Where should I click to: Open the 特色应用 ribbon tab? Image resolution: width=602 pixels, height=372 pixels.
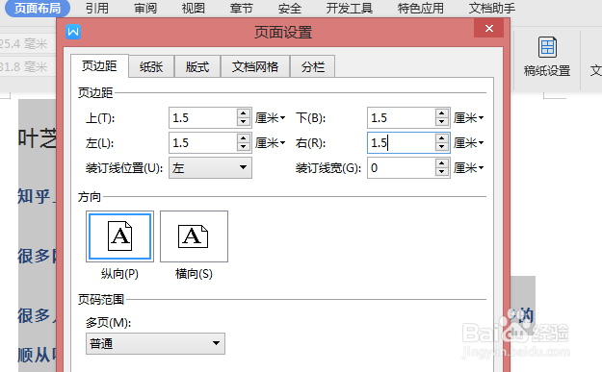(420, 8)
